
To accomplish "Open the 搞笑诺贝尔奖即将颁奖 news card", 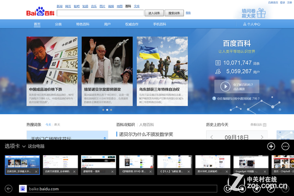I will tap(107, 71).
